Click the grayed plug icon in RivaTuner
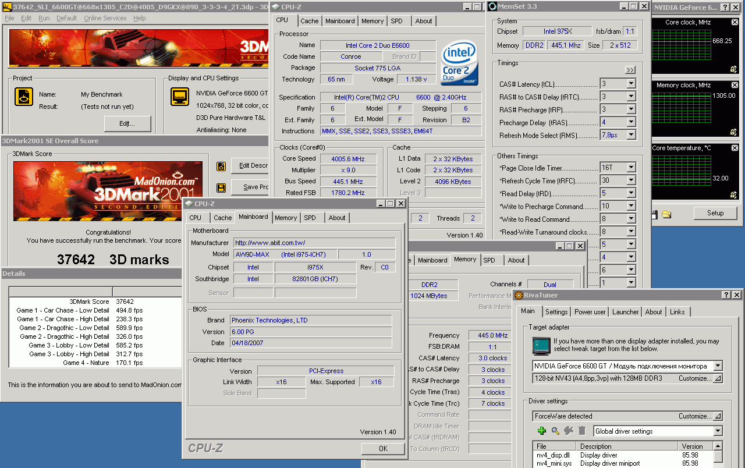 coord(569,431)
